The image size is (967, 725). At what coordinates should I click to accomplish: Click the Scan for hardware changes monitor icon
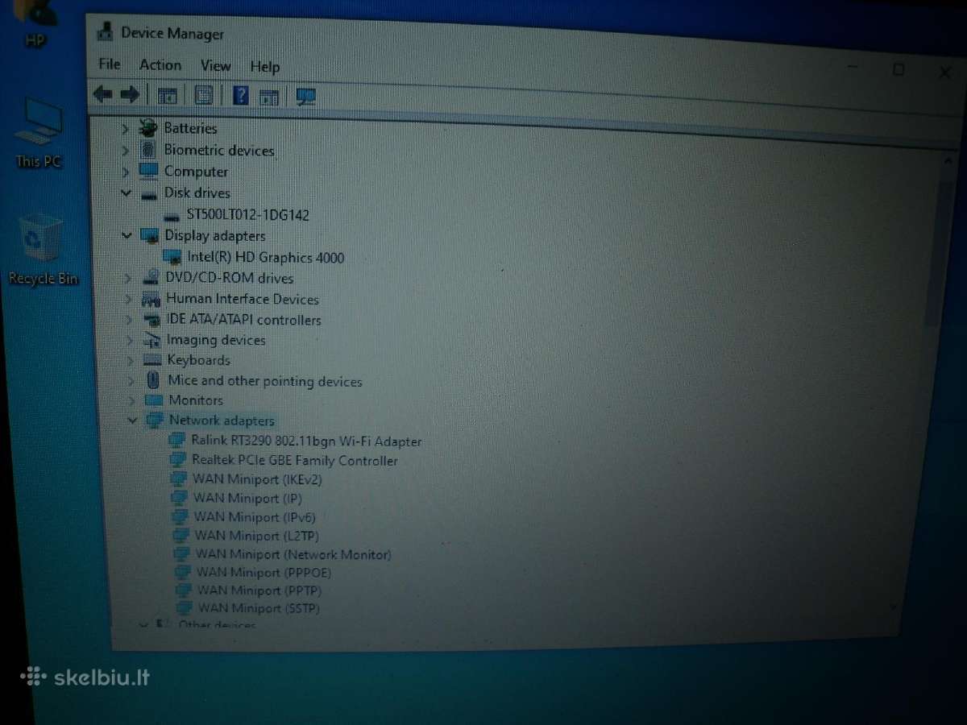(306, 97)
